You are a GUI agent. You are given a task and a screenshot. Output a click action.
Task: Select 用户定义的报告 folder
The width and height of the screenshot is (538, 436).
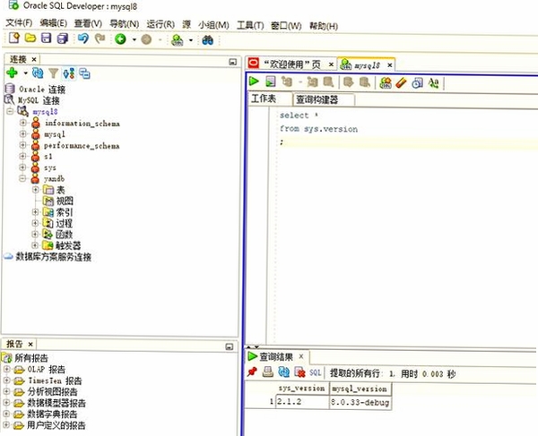pyautogui.click(x=56, y=425)
